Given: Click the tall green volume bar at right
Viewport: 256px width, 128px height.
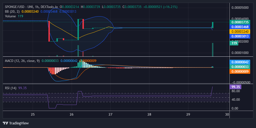Looking at the screenshot, I should coord(213,50).
